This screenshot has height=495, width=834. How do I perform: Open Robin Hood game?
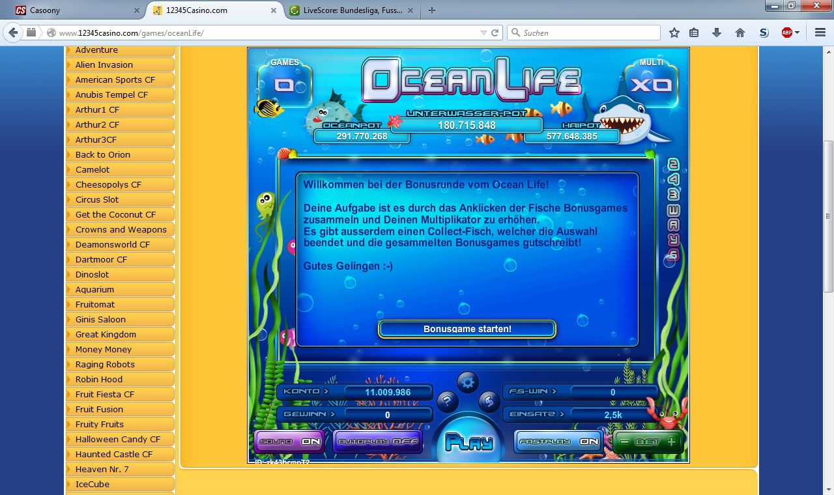click(121, 379)
